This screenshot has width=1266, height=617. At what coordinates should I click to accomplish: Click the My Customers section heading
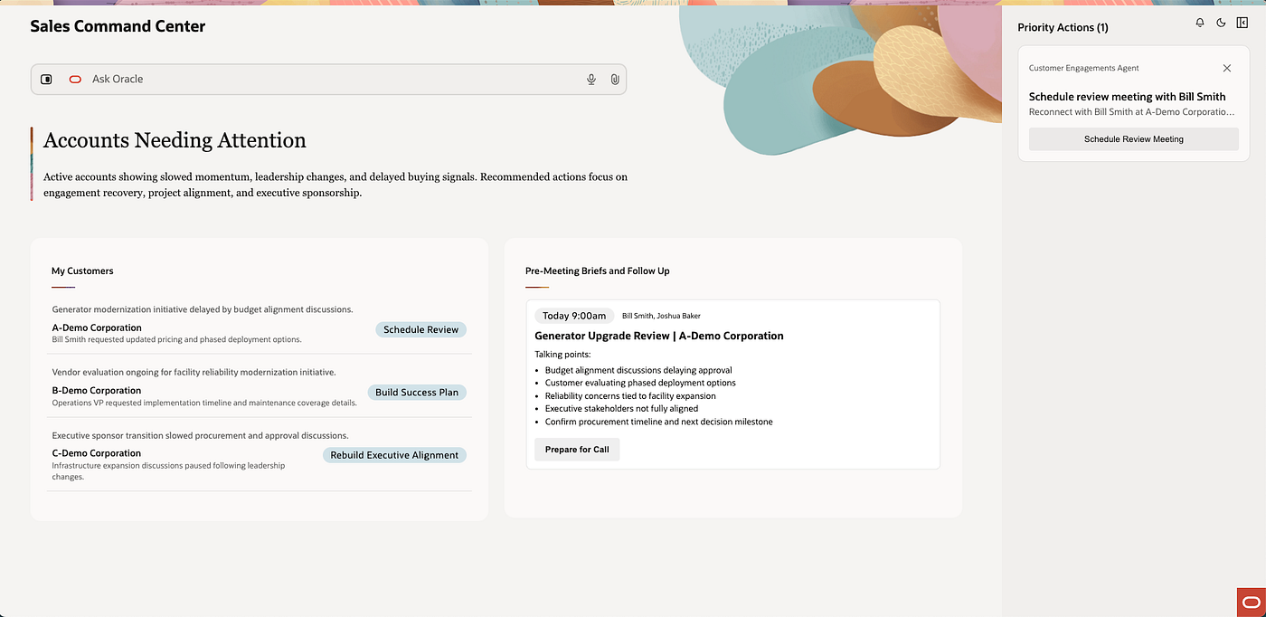pyautogui.click(x=82, y=271)
